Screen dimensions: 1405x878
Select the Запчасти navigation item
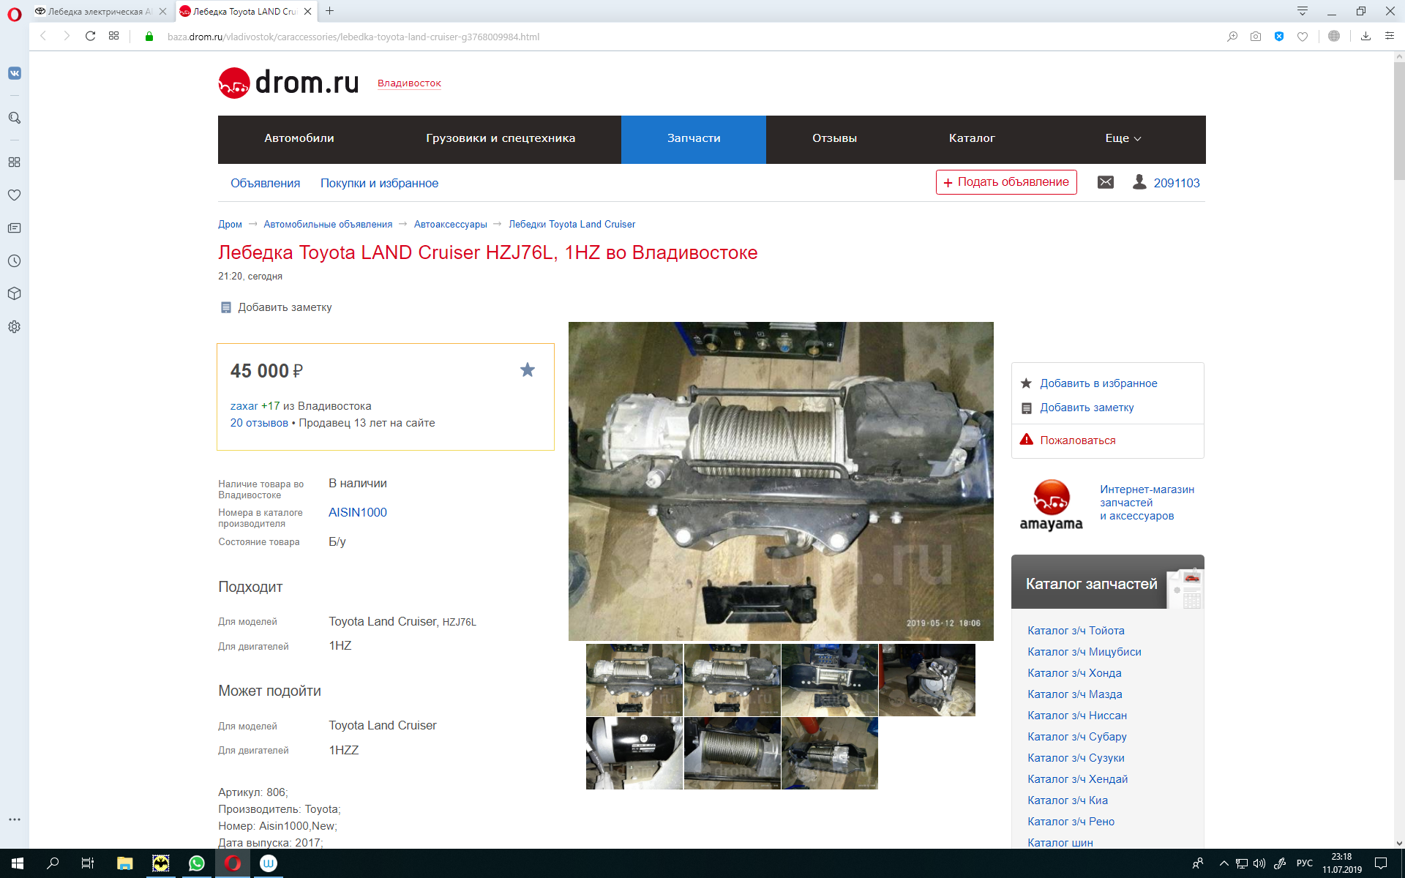pos(694,139)
